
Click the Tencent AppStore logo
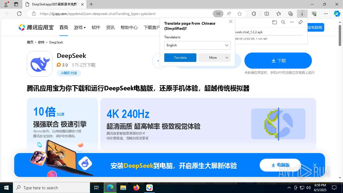[x=36, y=27]
